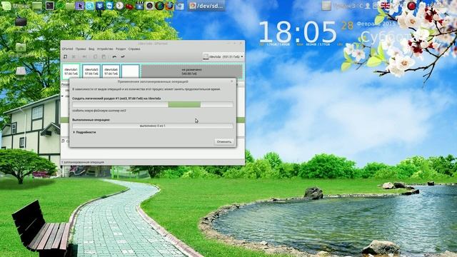This screenshot has height=257, width=457.
Task: Open Firefox browser from the panel
Action: tap(169, 6)
